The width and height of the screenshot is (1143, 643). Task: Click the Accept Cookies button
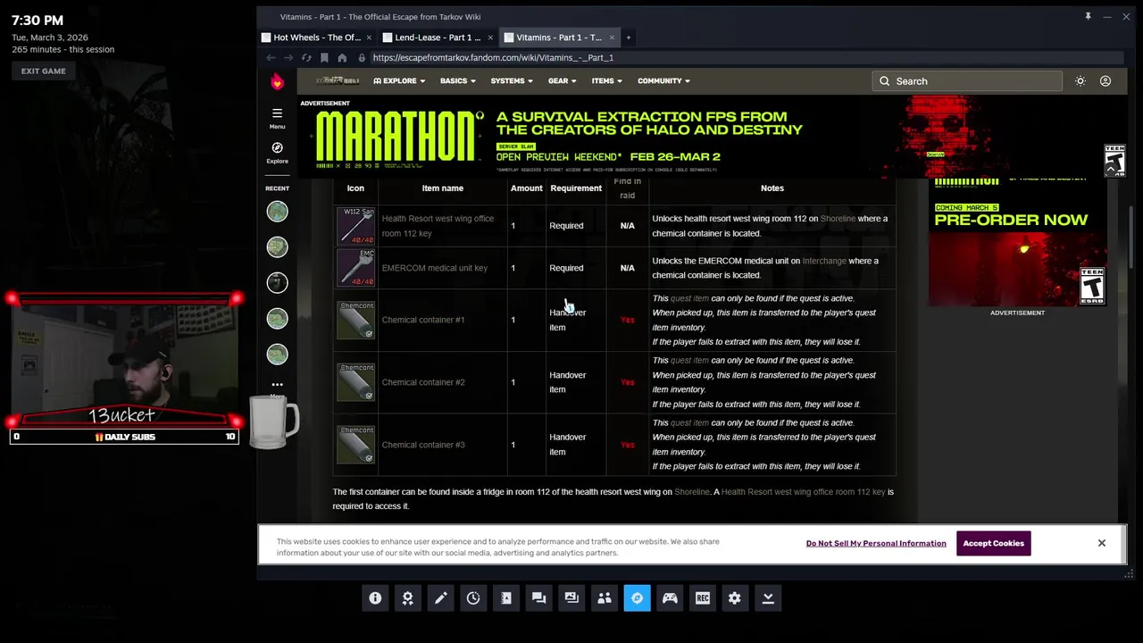coord(993,543)
